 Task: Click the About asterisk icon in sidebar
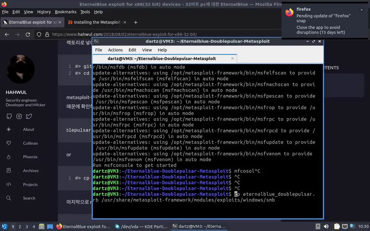click(x=9, y=129)
